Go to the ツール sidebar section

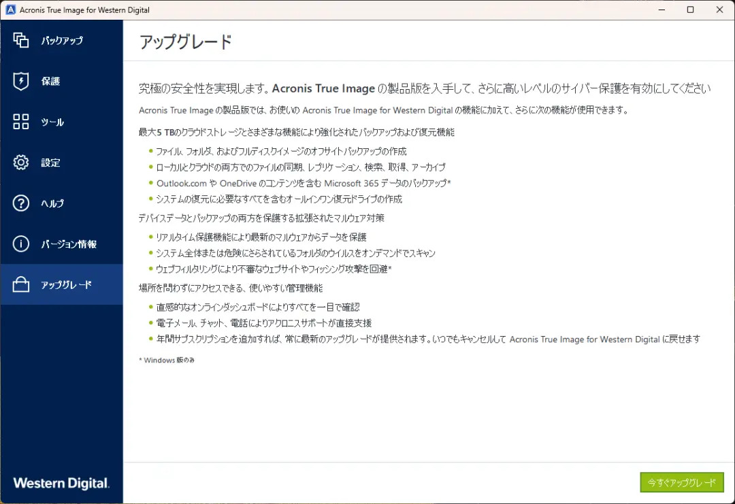61,122
